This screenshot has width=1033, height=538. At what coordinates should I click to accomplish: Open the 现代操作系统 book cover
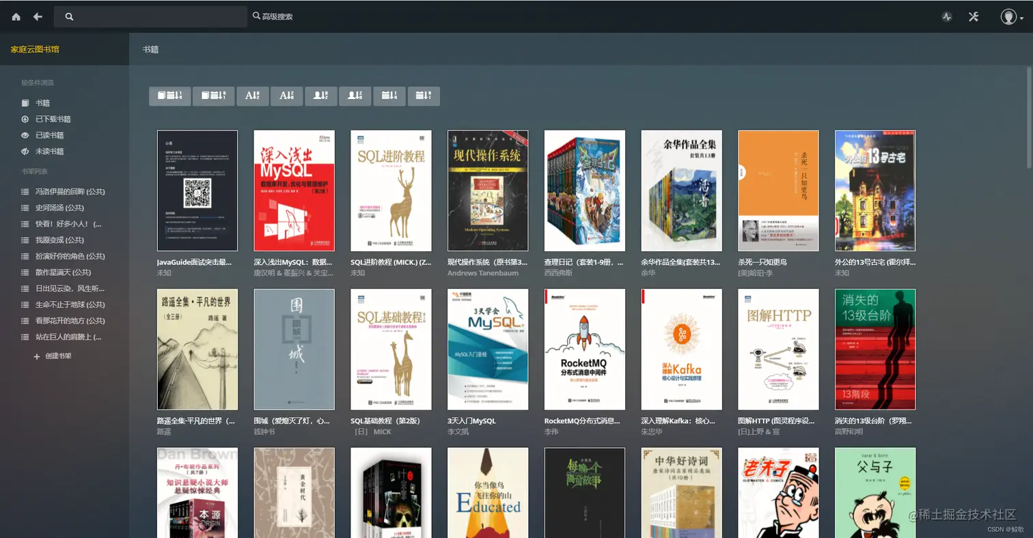(x=488, y=190)
